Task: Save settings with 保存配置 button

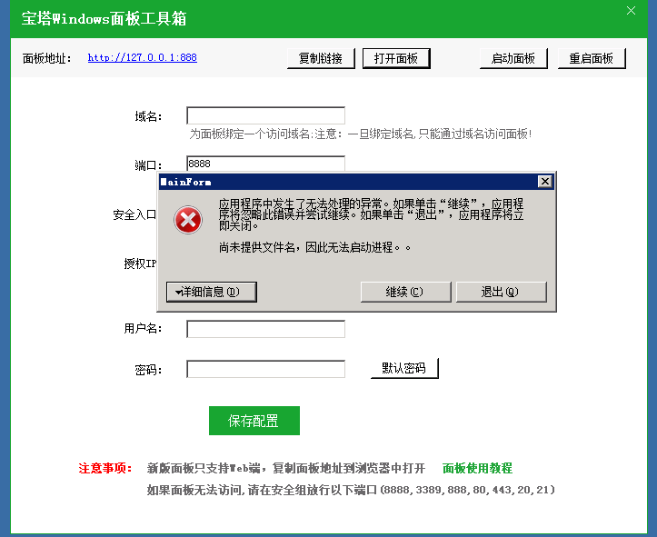Action: pos(254,421)
